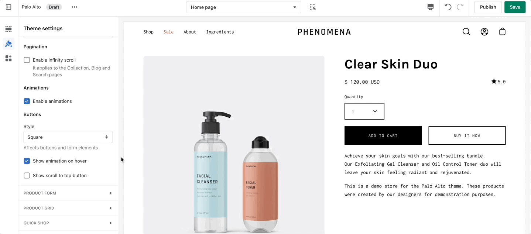Click the ADD TO CART button

pyautogui.click(x=383, y=135)
